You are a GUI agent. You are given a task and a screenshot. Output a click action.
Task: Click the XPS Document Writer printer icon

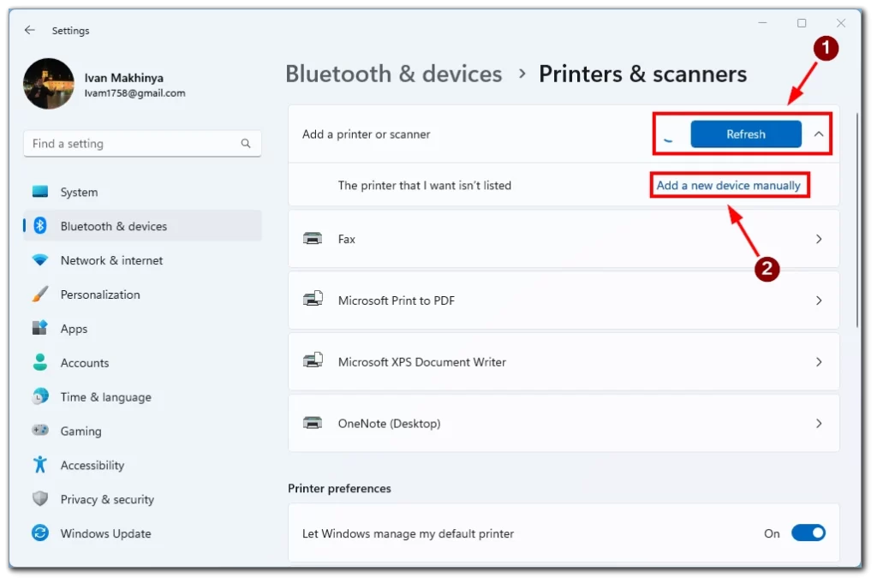click(313, 360)
